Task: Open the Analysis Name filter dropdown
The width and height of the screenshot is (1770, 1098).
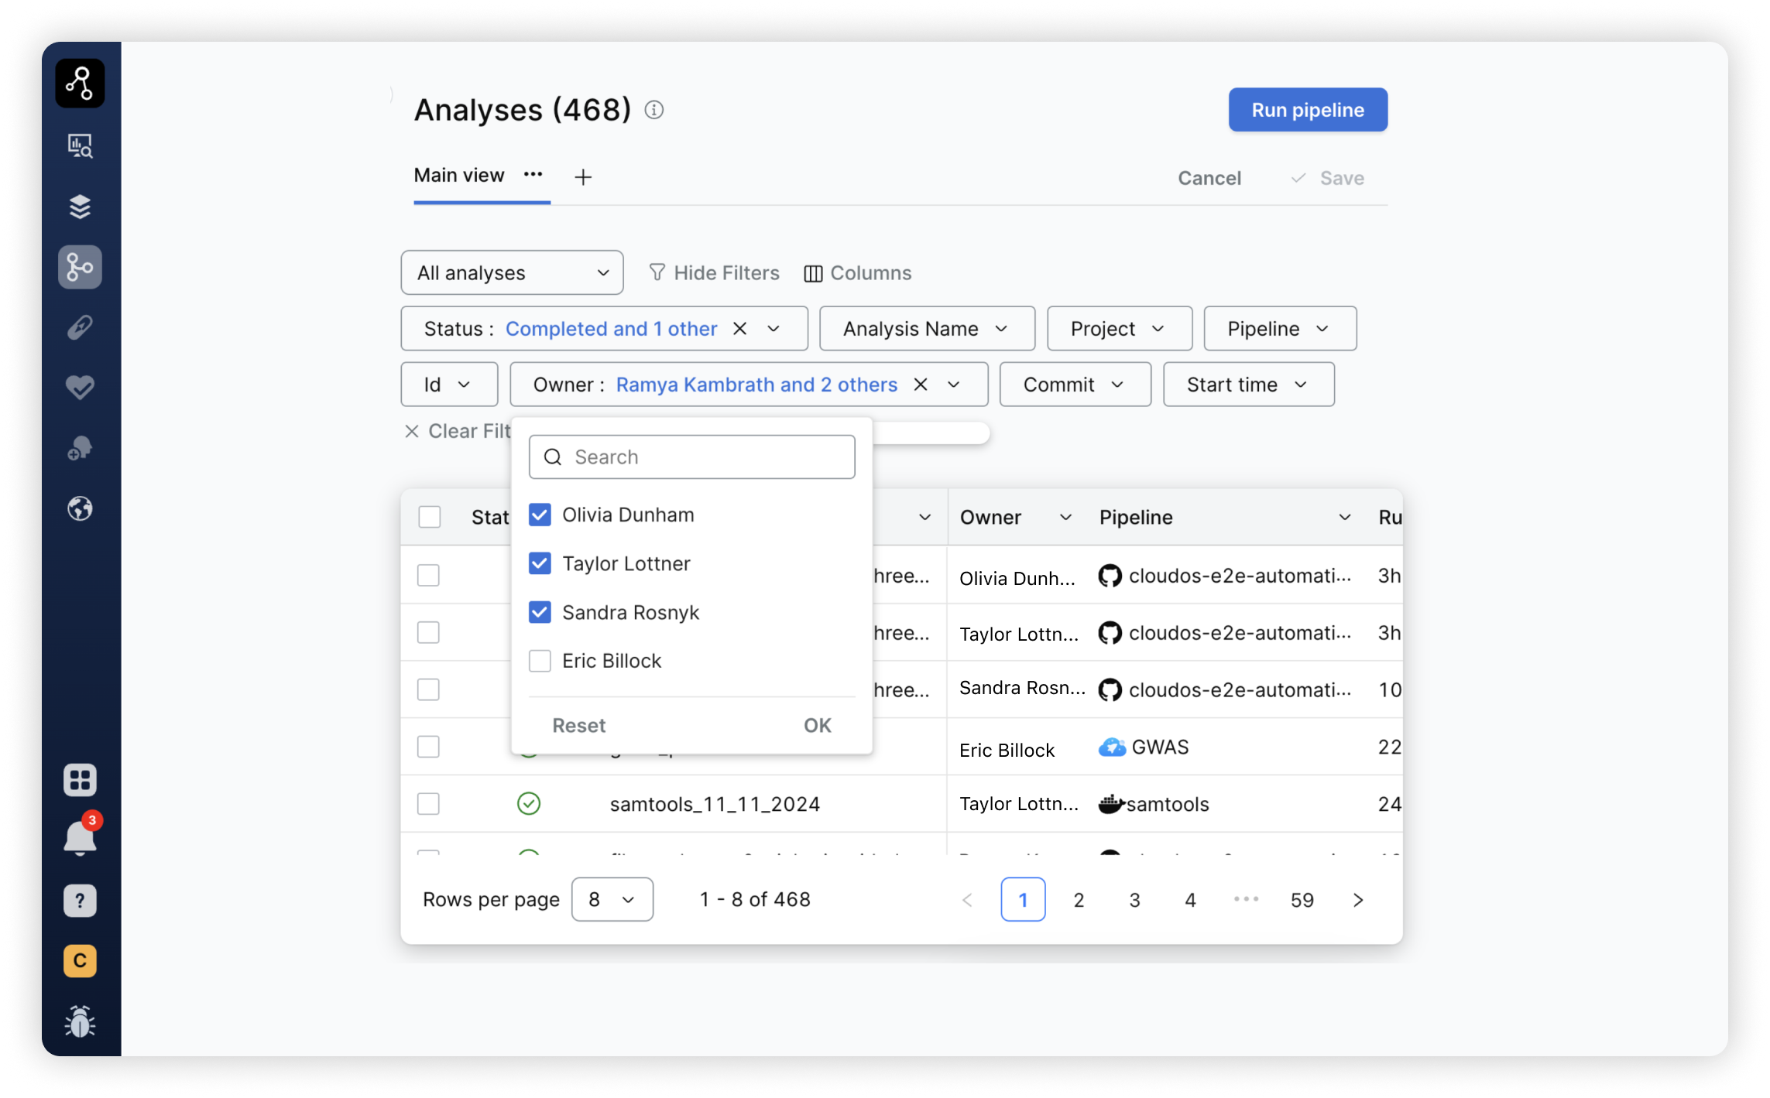Action: click(x=927, y=329)
